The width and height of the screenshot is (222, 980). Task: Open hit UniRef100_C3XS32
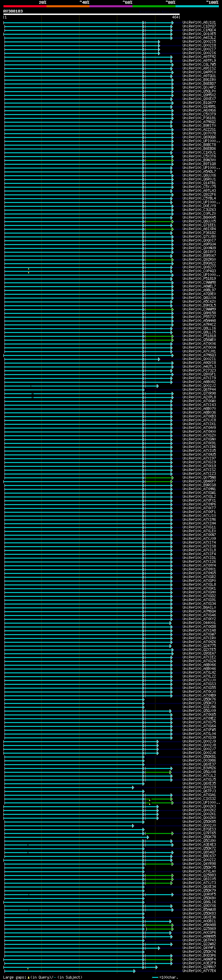coord(199,799)
